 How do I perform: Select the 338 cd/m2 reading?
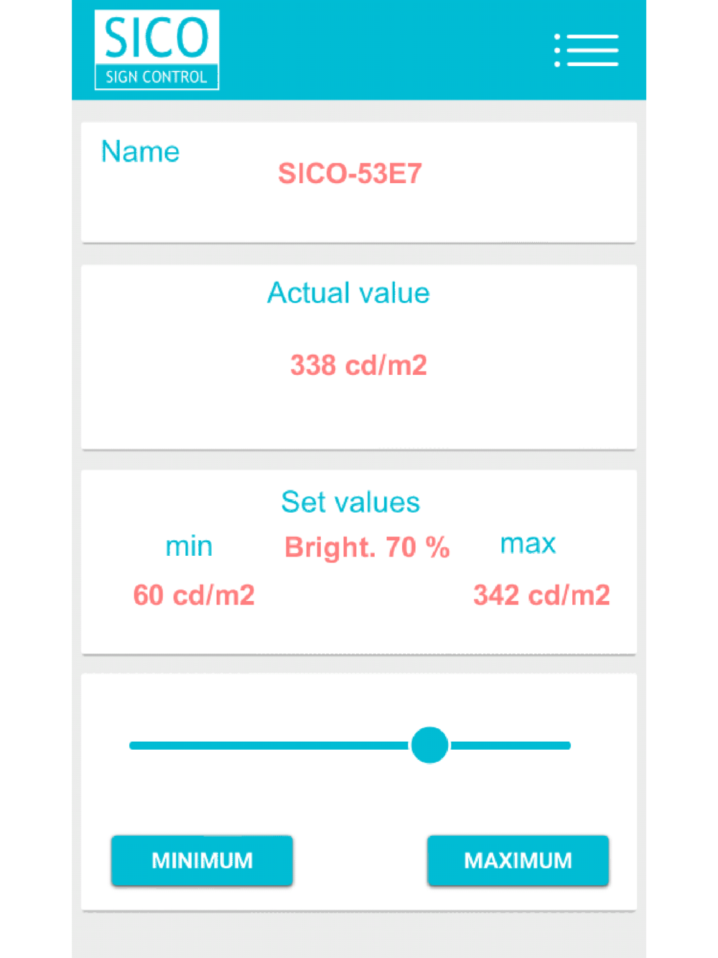point(358,365)
